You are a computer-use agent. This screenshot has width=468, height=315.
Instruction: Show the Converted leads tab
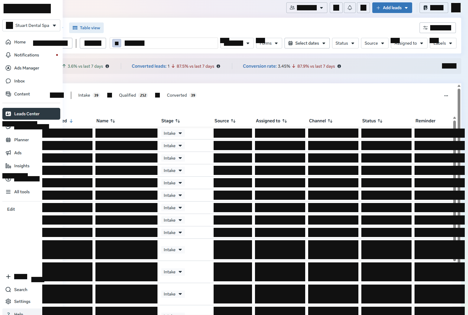coord(181,95)
